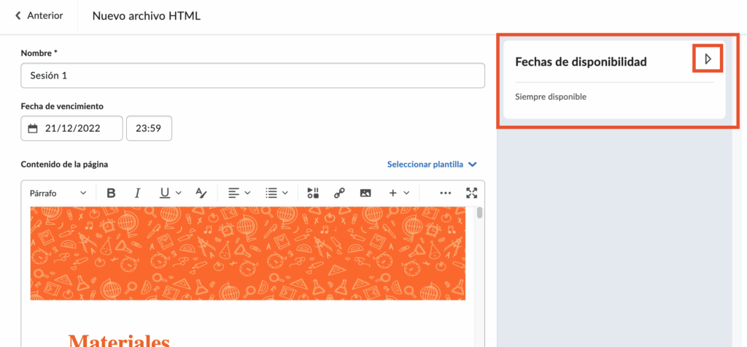Click the Nombre field containing Sesión 1
The image size is (747, 347).
coord(252,76)
